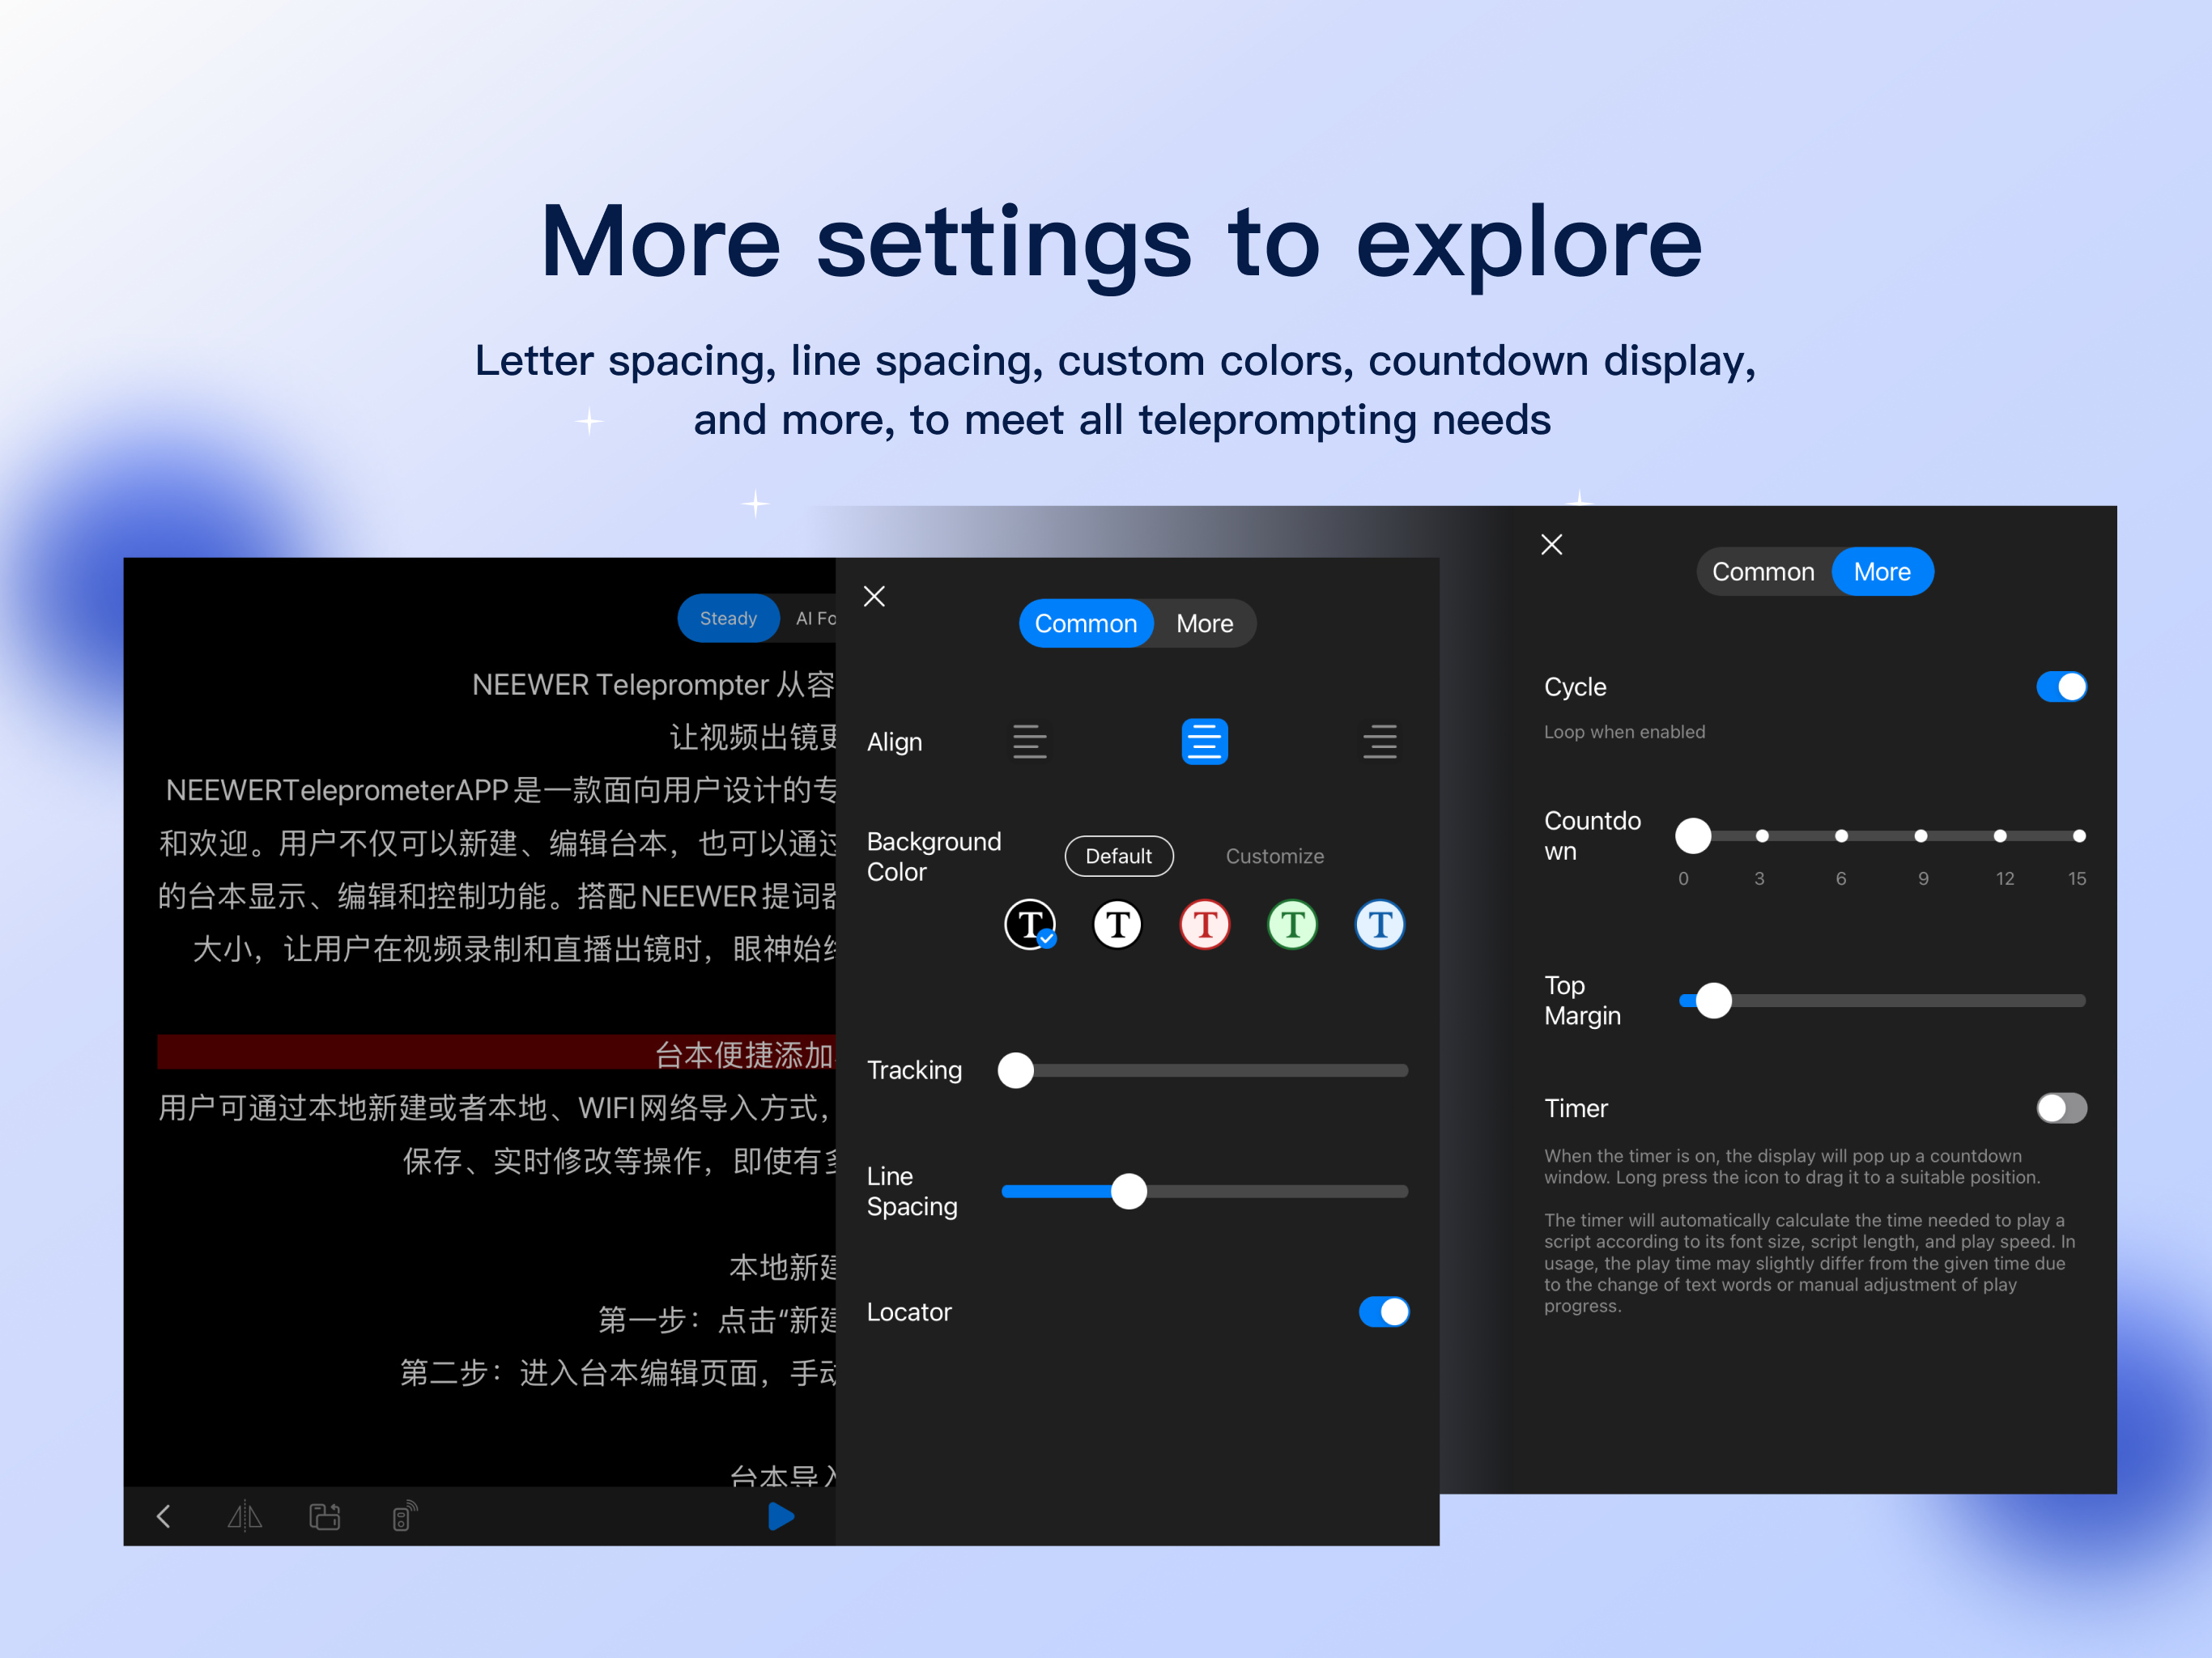2212x1658 pixels.
Task: Click the Line Spacing slider handle
Action: 1129,1191
